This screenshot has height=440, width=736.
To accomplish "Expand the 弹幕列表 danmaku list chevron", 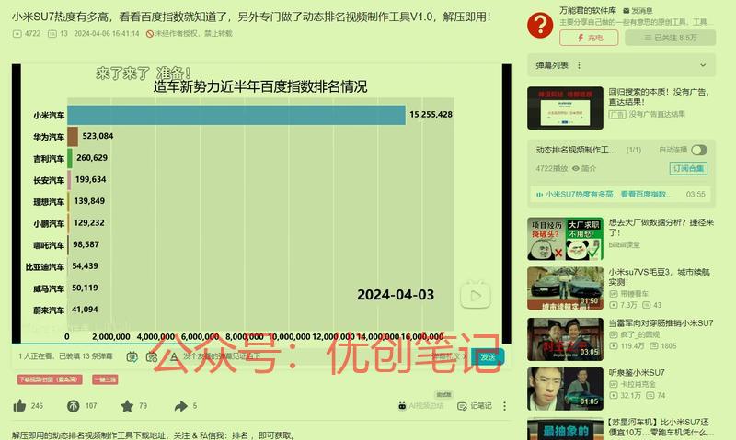I will click(703, 65).
